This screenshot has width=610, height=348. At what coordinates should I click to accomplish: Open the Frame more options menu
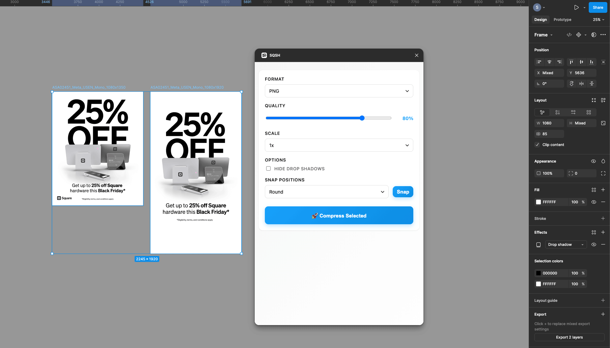pyautogui.click(x=603, y=35)
